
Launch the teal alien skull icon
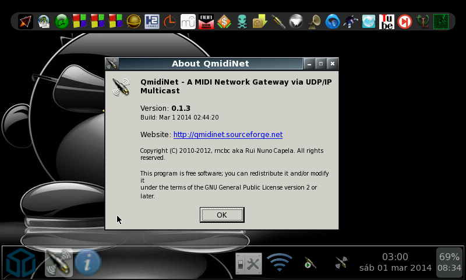pos(242,22)
